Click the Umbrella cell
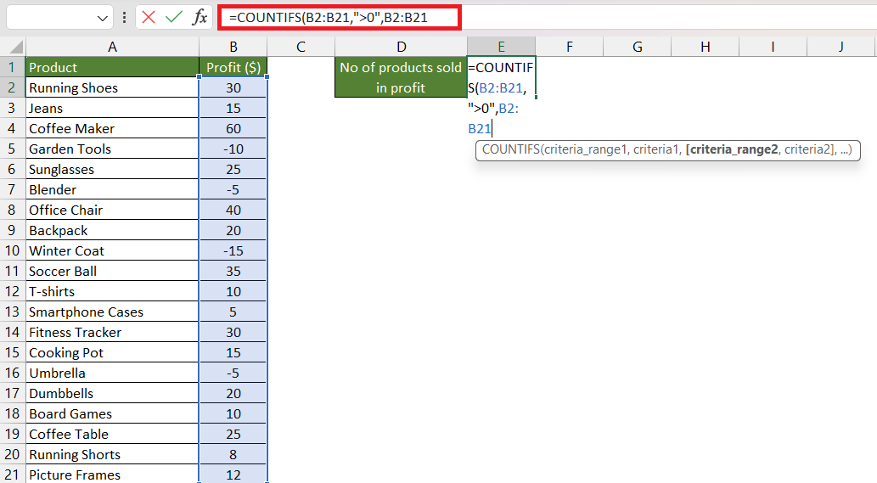 pos(112,373)
